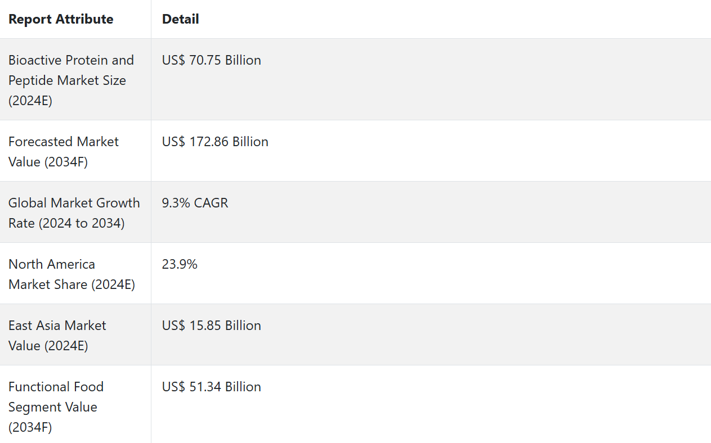This screenshot has height=443, width=711.
Task: Click the text Rate (2024 to 2034)
Action: [66, 223]
